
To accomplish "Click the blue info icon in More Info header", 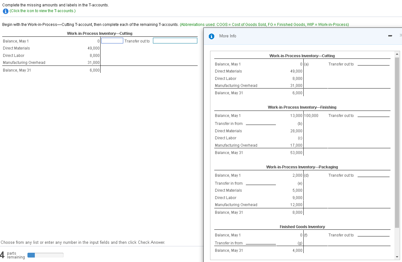I will click(x=211, y=36).
